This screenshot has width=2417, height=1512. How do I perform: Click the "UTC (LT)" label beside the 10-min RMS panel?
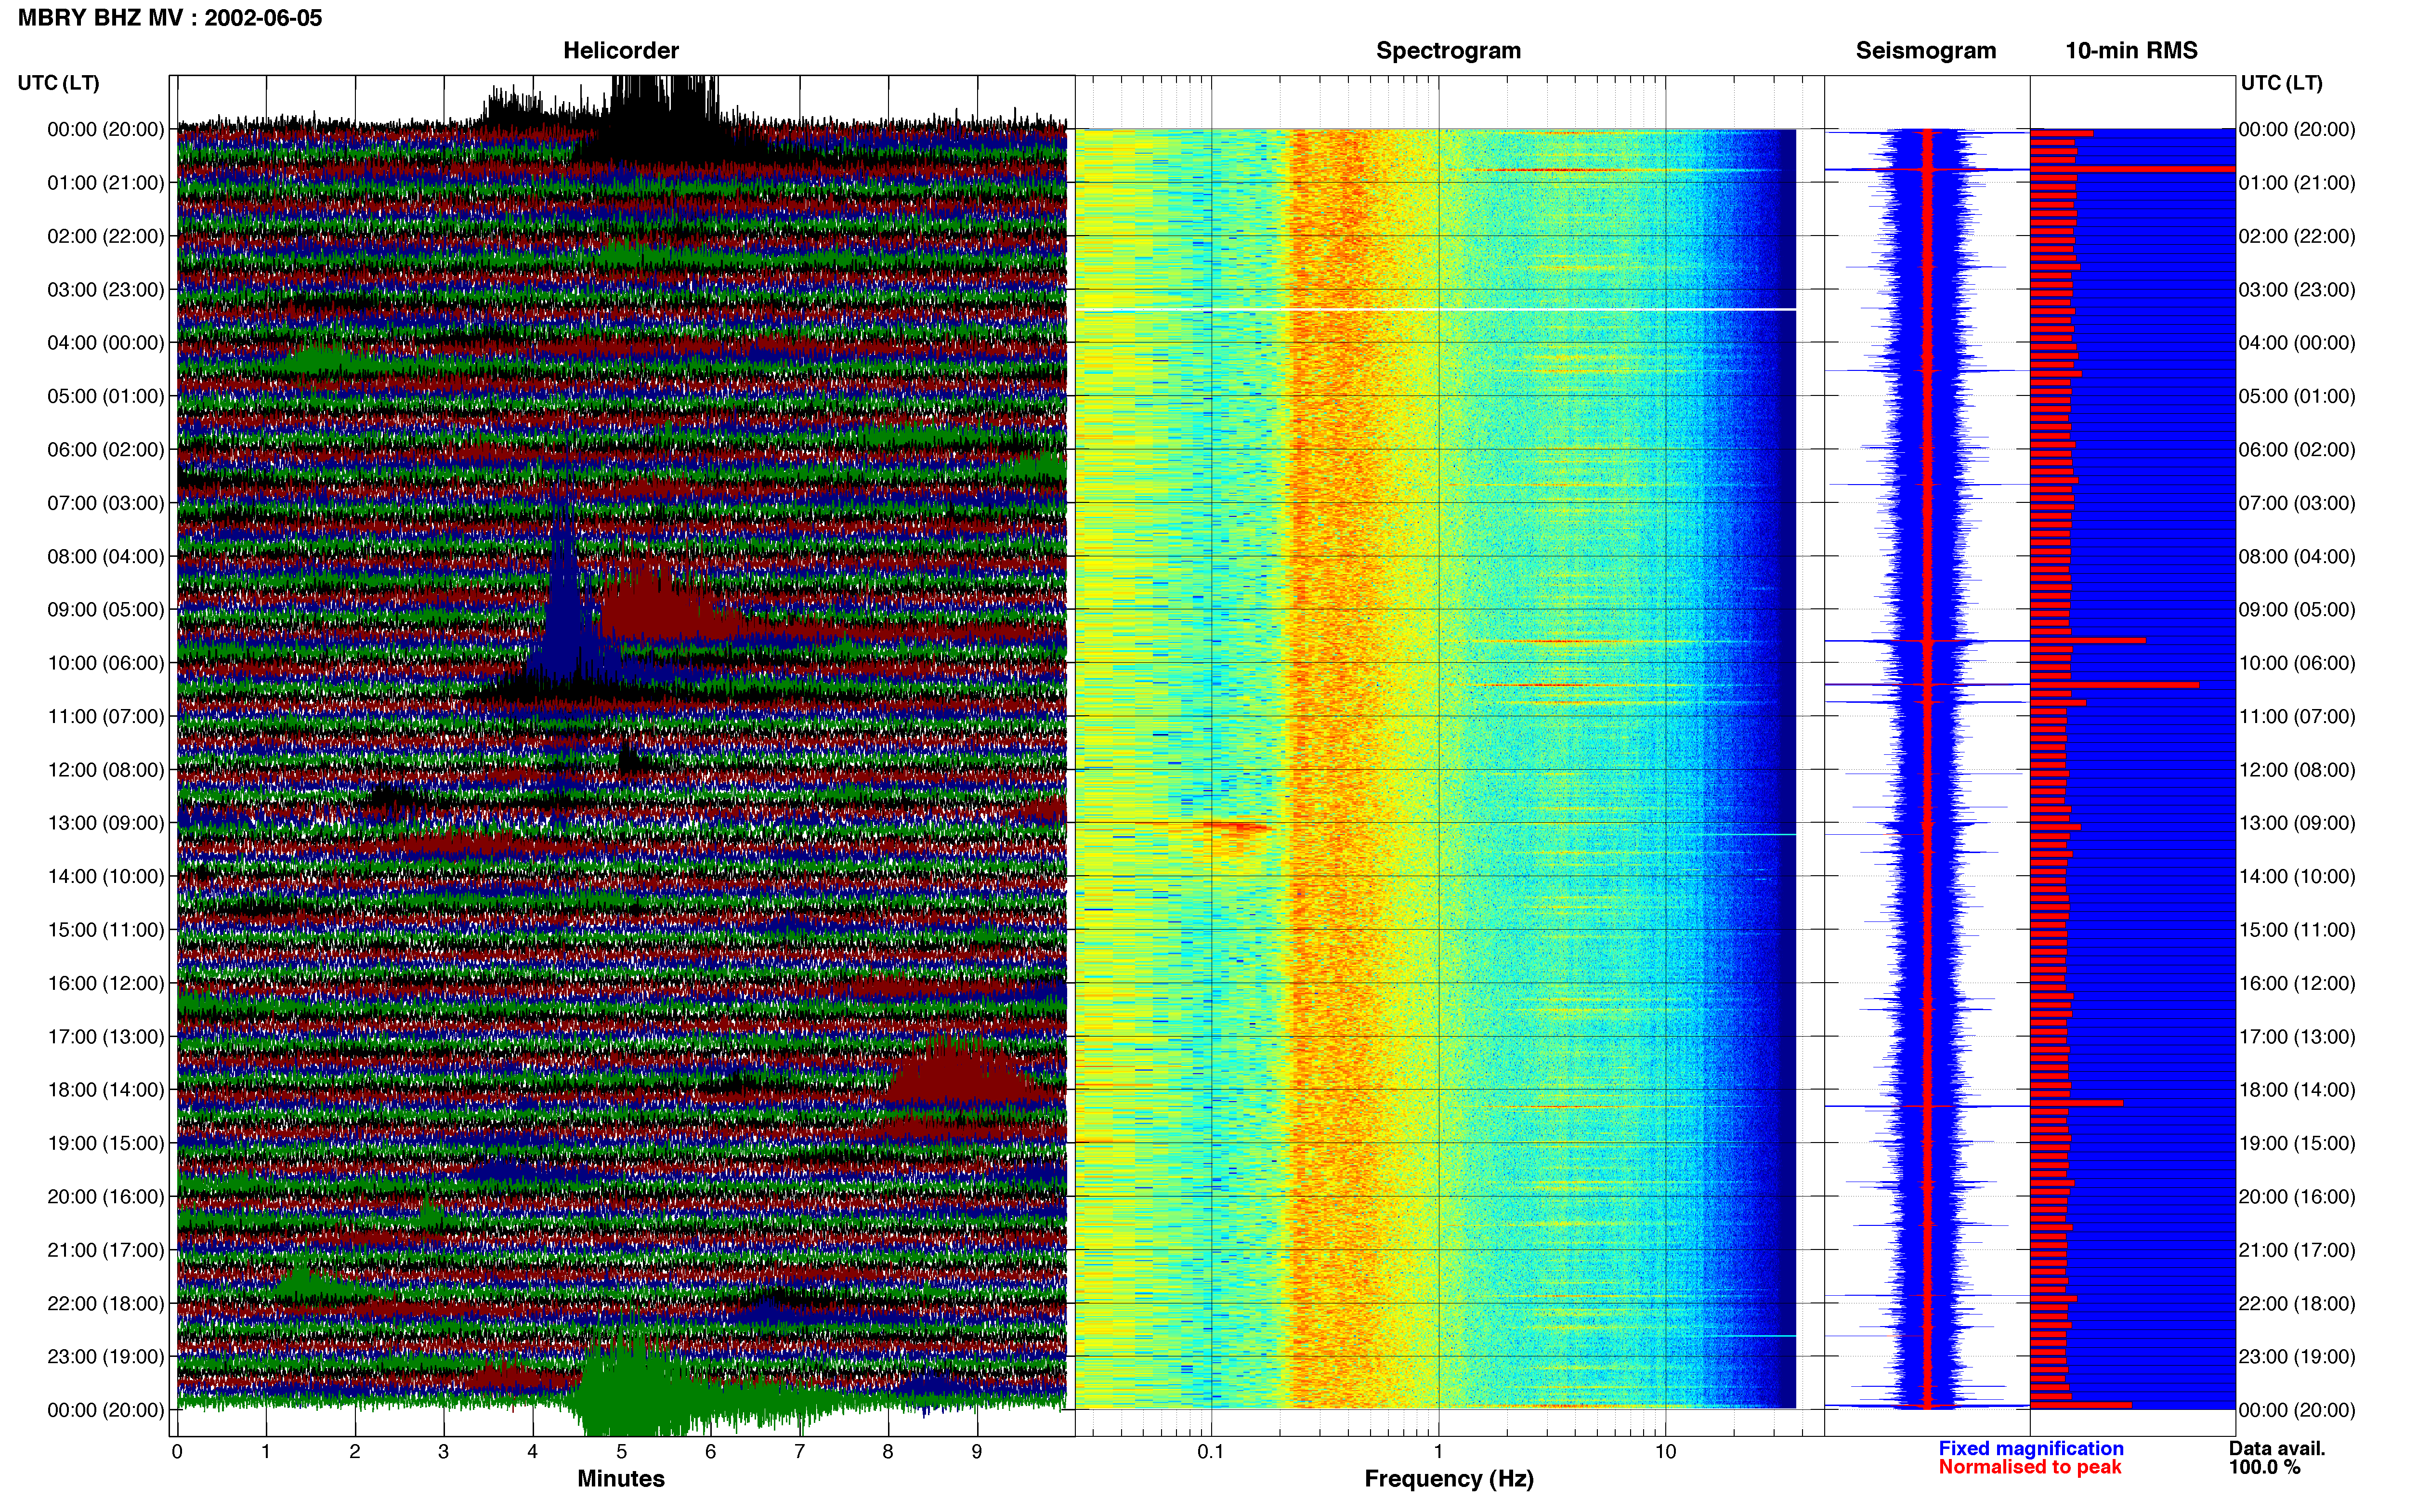(x=2281, y=83)
